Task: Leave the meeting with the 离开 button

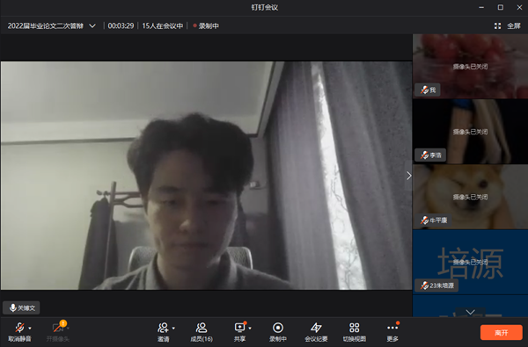Action: click(502, 333)
